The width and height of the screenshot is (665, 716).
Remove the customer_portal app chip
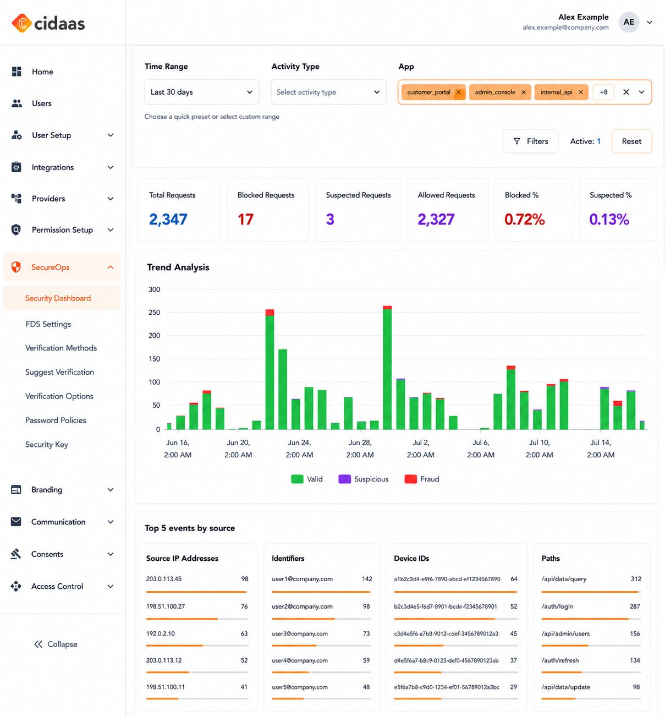pyautogui.click(x=458, y=92)
